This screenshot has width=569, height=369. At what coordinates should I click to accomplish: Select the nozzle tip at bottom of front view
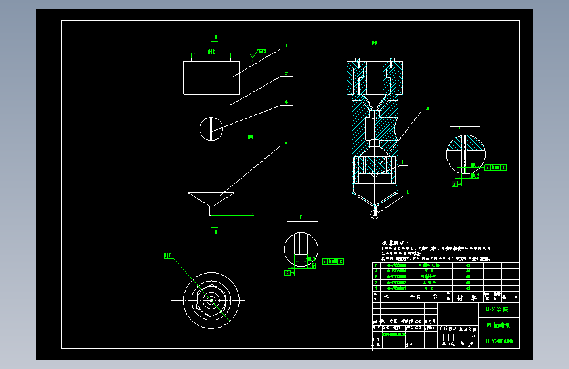click(x=211, y=211)
